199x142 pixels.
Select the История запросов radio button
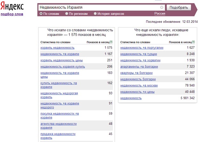(x=95, y=14)
